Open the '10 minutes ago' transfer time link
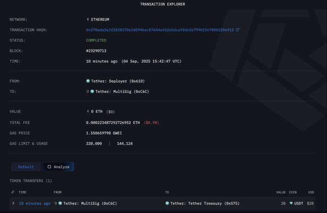Screen dimensions: 327x213 [x=35, y=203]
